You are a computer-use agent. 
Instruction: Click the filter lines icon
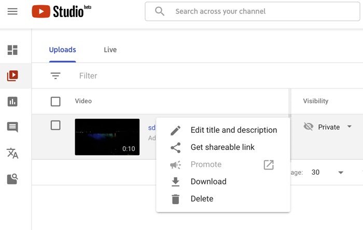(55, 75)
